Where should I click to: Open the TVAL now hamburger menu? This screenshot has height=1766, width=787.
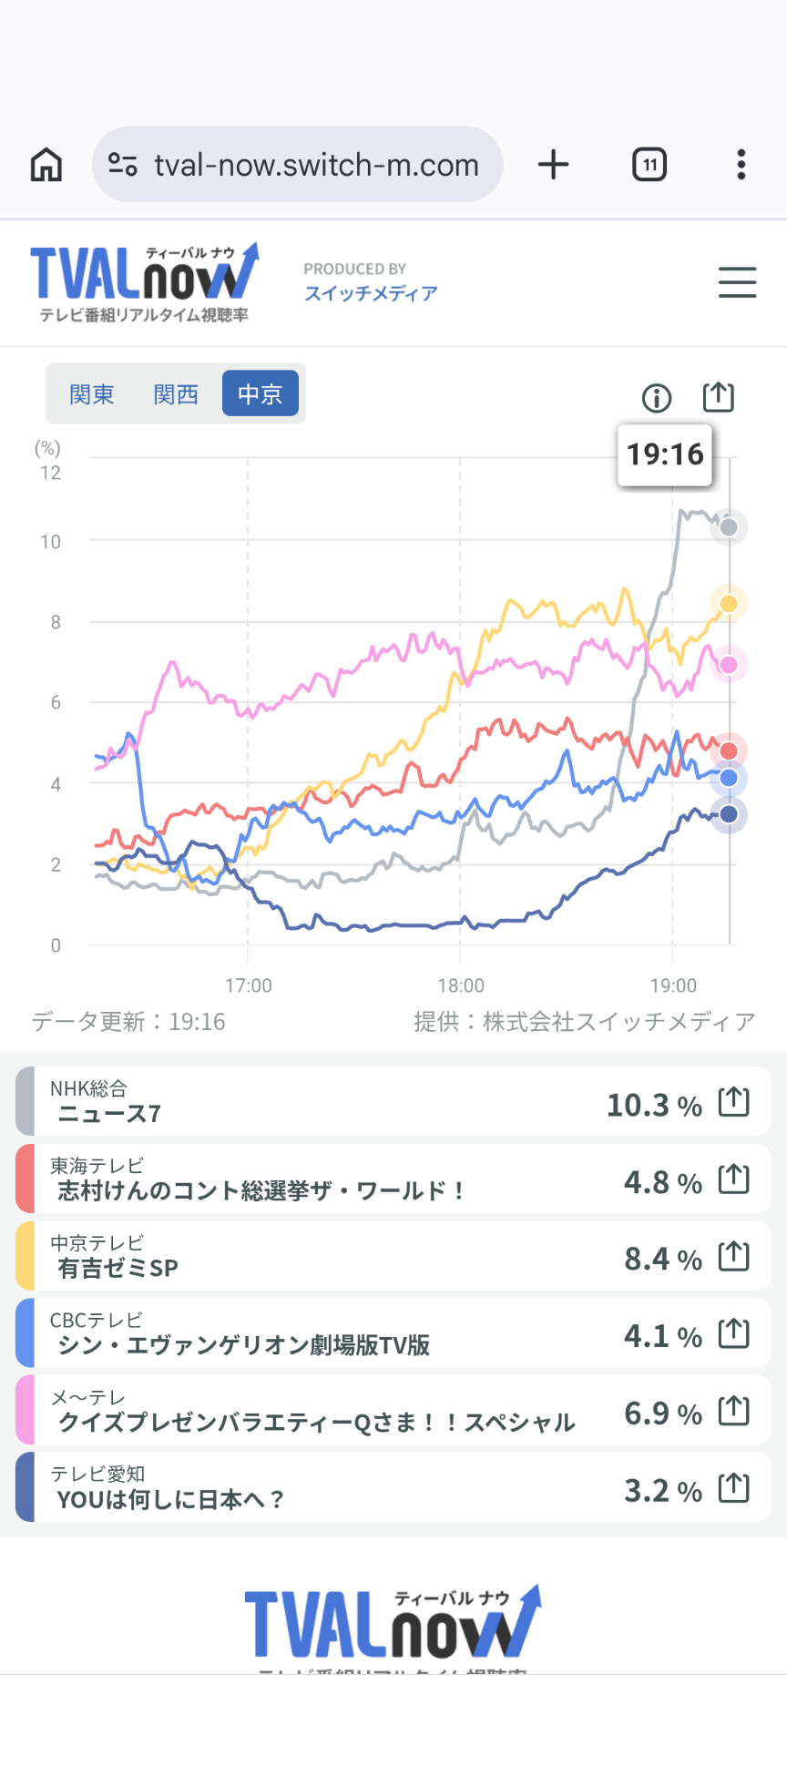click(737, 282)
